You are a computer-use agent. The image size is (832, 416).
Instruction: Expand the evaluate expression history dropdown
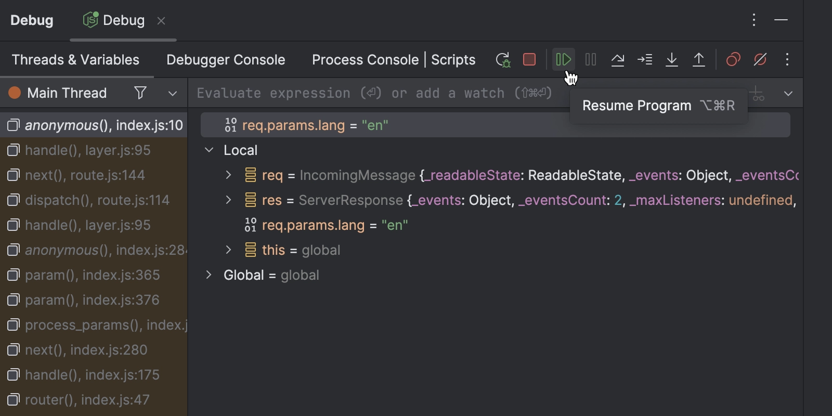pyautogui.click(x=788, y=94)
